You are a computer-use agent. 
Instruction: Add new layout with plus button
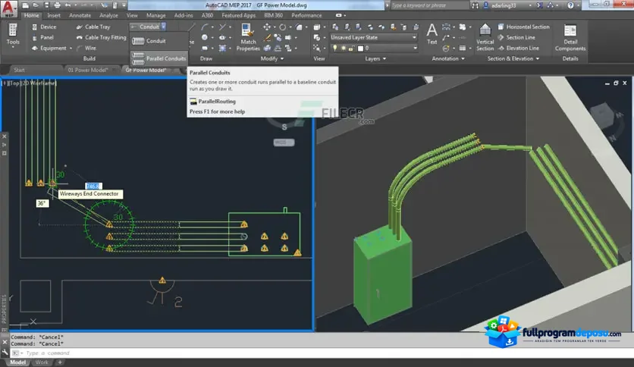(60, 362)
